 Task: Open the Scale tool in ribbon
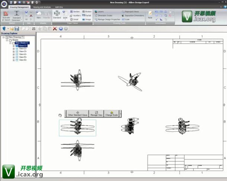[125, 19]
